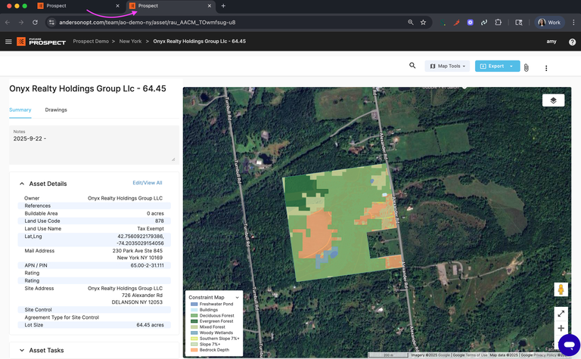Open the help question mark icon

(x=572, y=42)
